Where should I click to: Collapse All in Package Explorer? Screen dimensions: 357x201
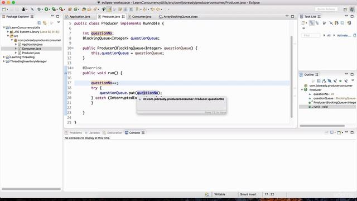pos(39,23)
